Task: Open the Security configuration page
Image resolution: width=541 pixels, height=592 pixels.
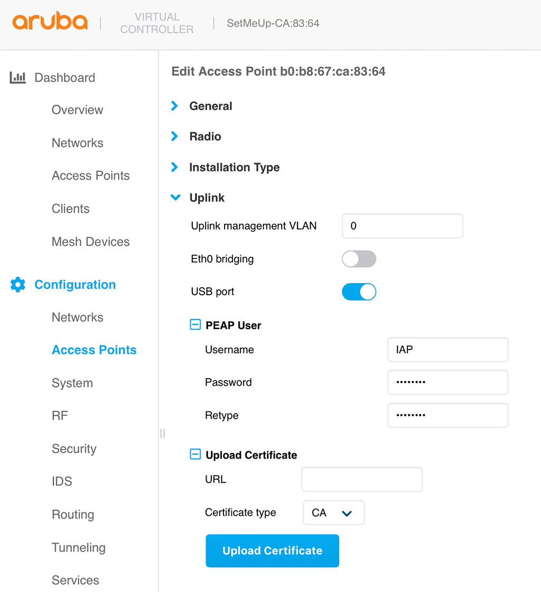Action: [x=74, y=449]
